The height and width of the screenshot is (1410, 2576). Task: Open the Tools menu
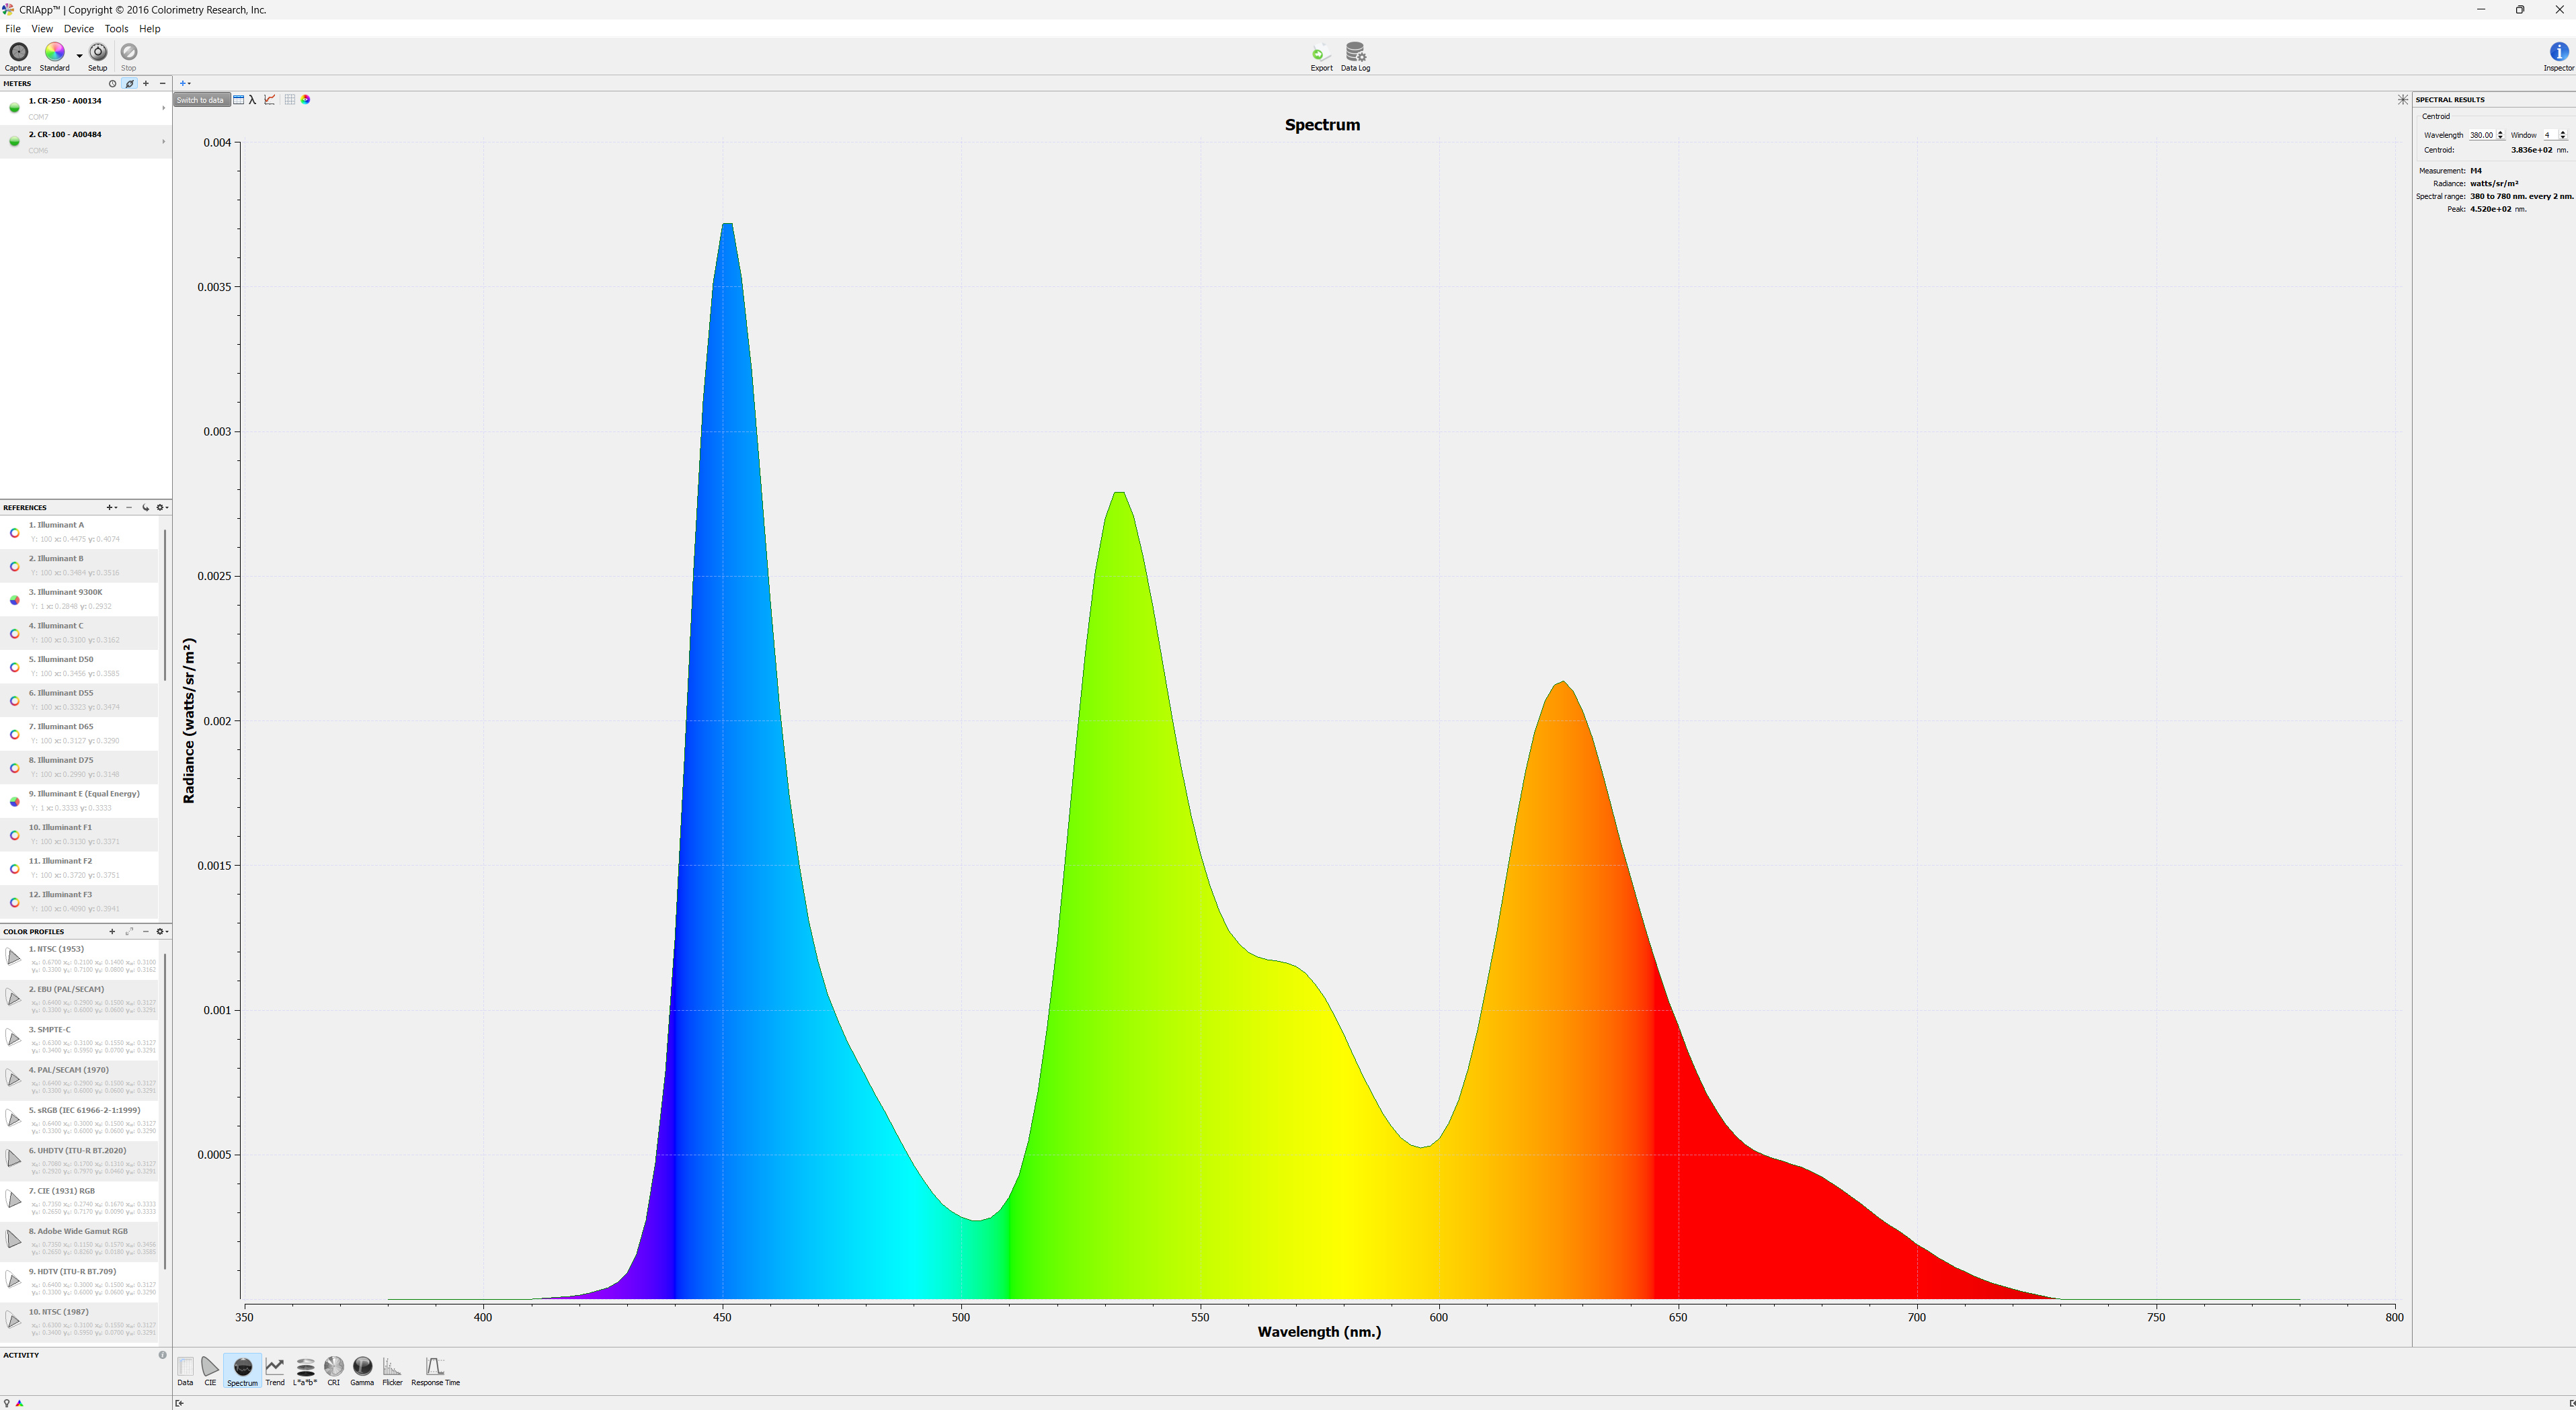coord(116,29)
